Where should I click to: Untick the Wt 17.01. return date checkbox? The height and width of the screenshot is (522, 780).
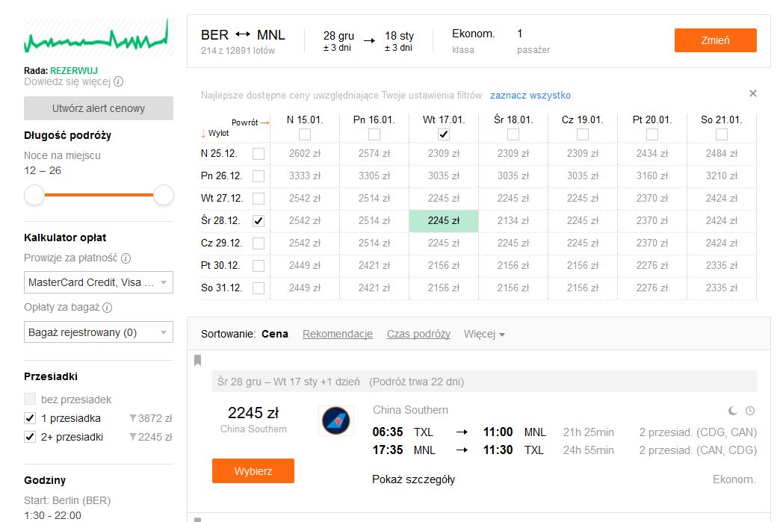[x=444, y=134]
